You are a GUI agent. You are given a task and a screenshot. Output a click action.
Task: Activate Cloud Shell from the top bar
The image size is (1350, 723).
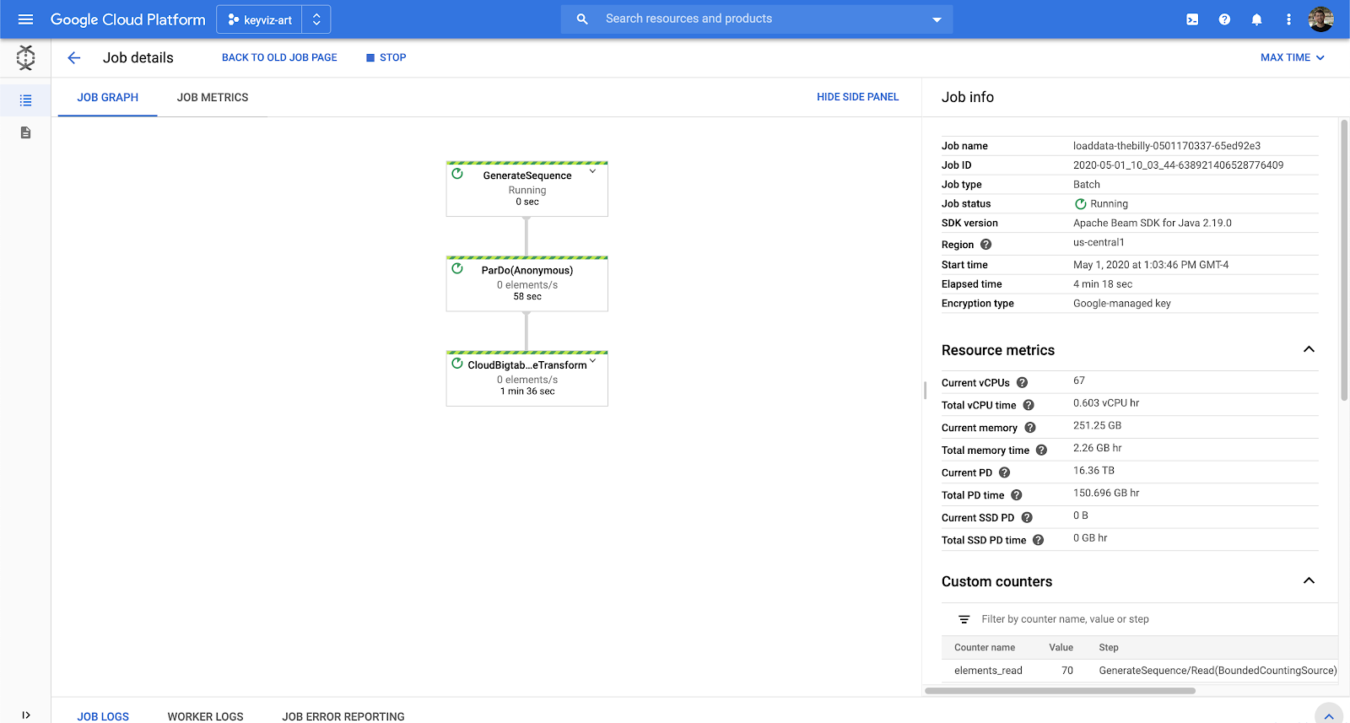coord(1192,19)
